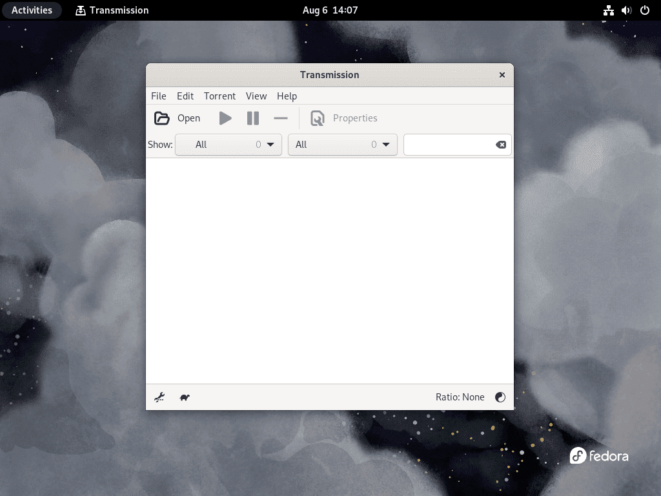Open the Edit menu
The width and height of the screenshot is (661, 496).
click(185, 96)
